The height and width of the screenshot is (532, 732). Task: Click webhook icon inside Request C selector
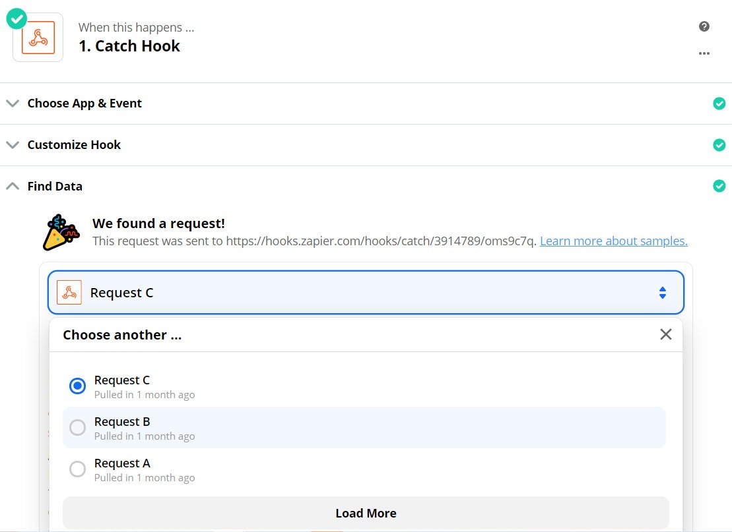[x=69, y=292]
